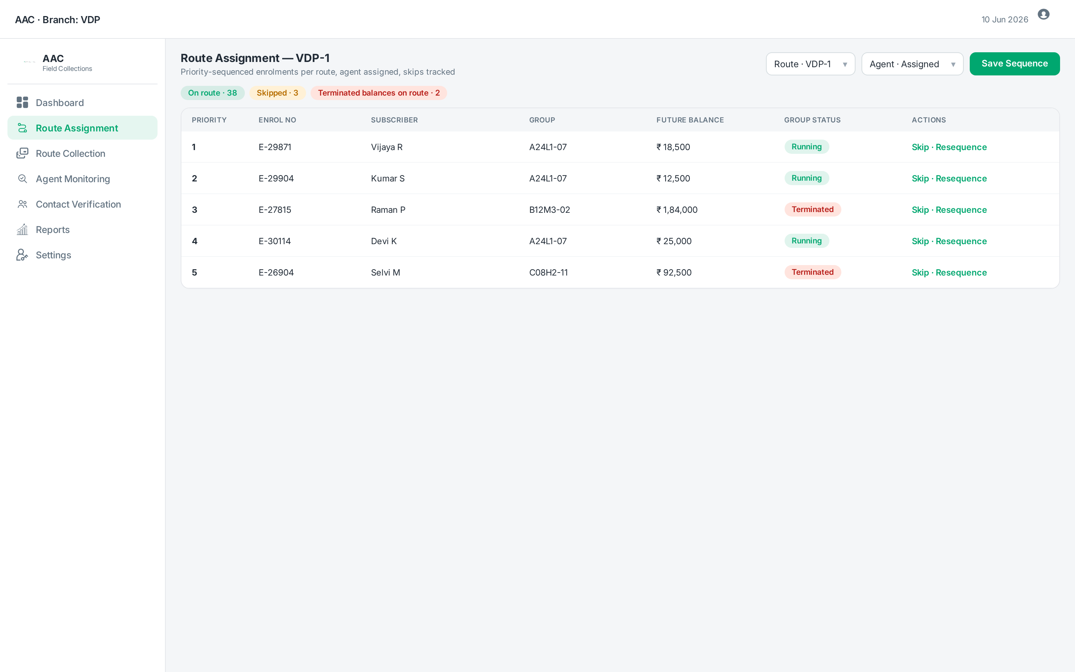Skip enrolment E-26904 Selvi M
The width and height of the screenshot is (1075, 672).
tap(920, 273)
